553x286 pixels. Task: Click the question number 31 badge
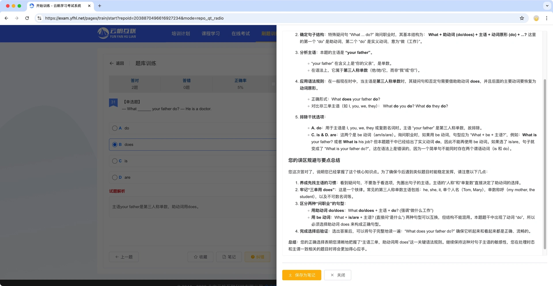pyautogui.click(x=113, y=103)
